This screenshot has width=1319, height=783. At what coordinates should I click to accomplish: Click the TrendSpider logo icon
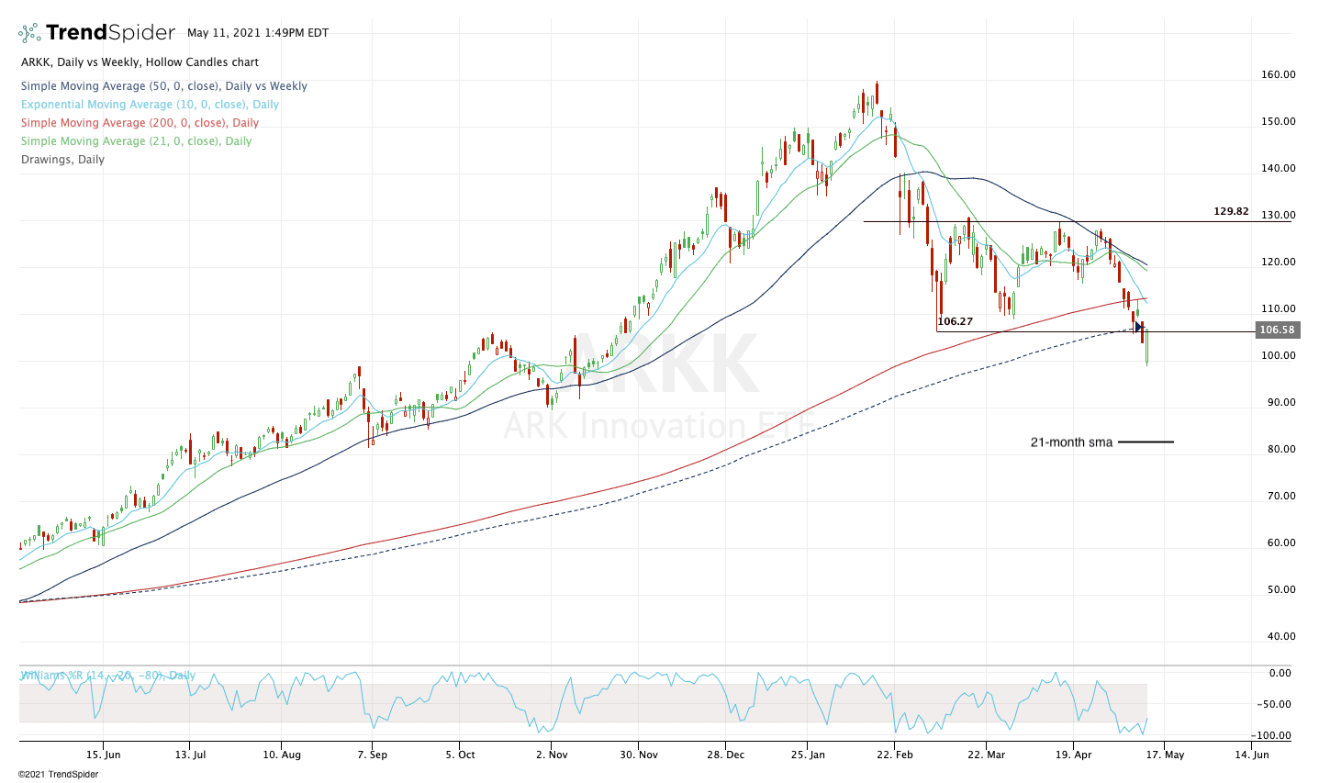click(x=28, y=30)
